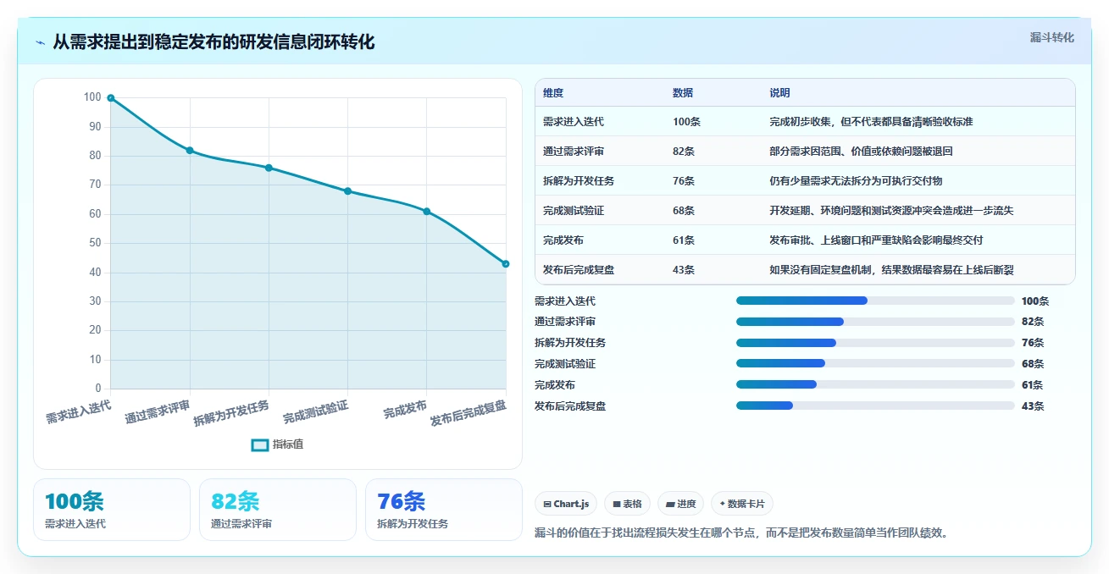Click the 68条 progress value label
The height and width of the screenshot is (574, 1109).
pyautogui.click(x=1033, y=364)
